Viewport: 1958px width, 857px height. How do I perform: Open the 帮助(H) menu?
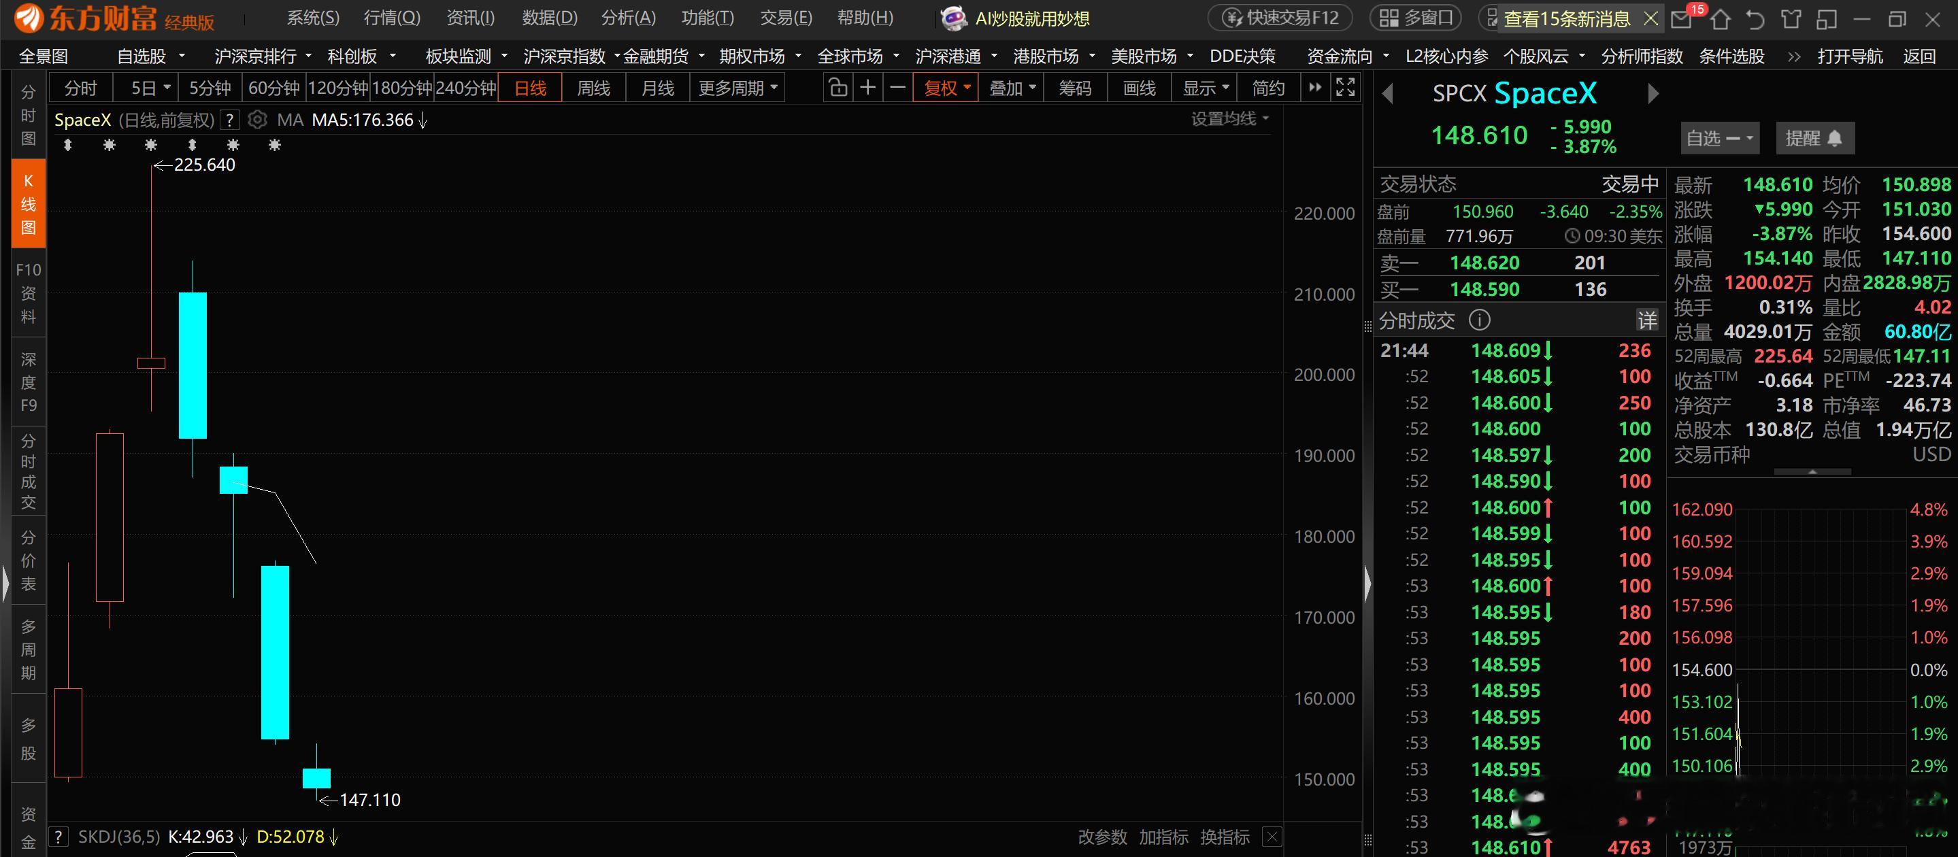(865, 18)
